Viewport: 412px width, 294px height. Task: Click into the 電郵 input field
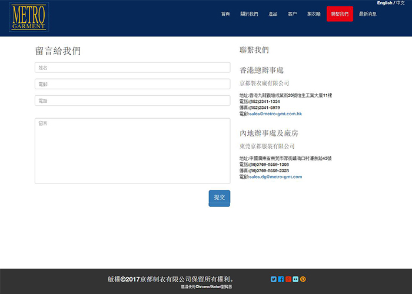pyautogui.click(x=132, y=84)
